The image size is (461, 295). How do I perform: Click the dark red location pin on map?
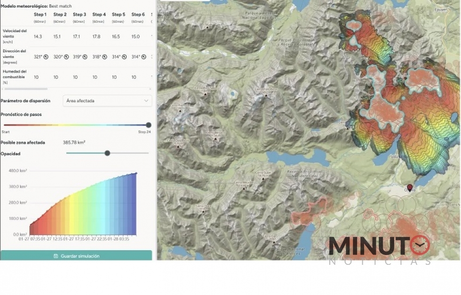click(x=409, y=188)
